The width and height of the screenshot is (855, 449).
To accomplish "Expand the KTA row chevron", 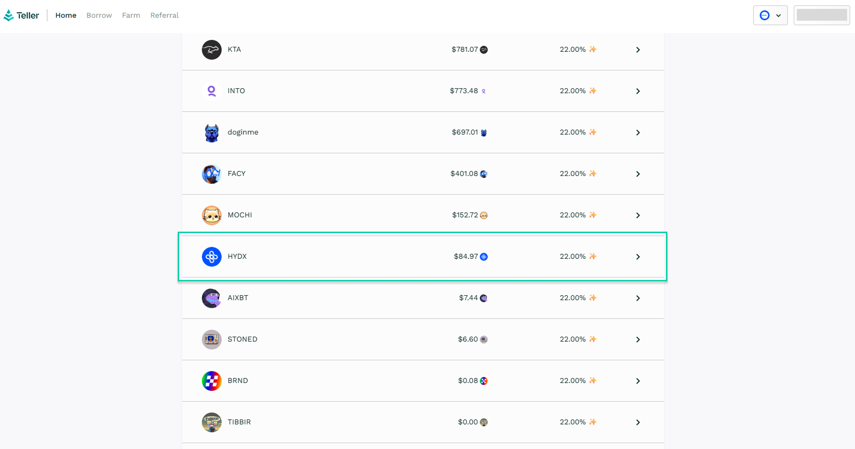I will click(638, 50).
